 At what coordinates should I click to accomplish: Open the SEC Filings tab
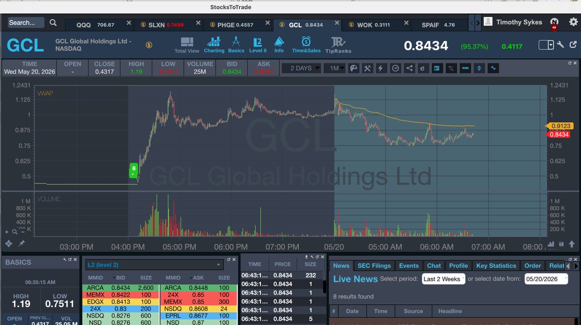[x=374, y=266]
